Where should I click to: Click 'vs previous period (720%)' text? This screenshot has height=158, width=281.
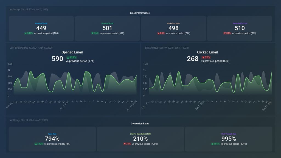click(145, 144)
